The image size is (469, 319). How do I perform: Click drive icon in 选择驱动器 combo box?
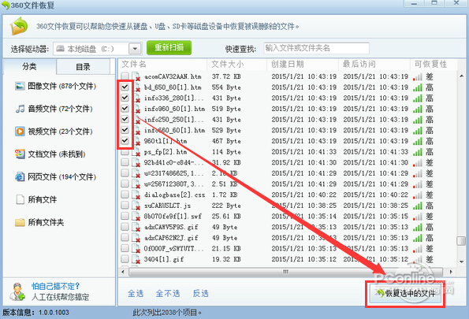coord(61,48)
